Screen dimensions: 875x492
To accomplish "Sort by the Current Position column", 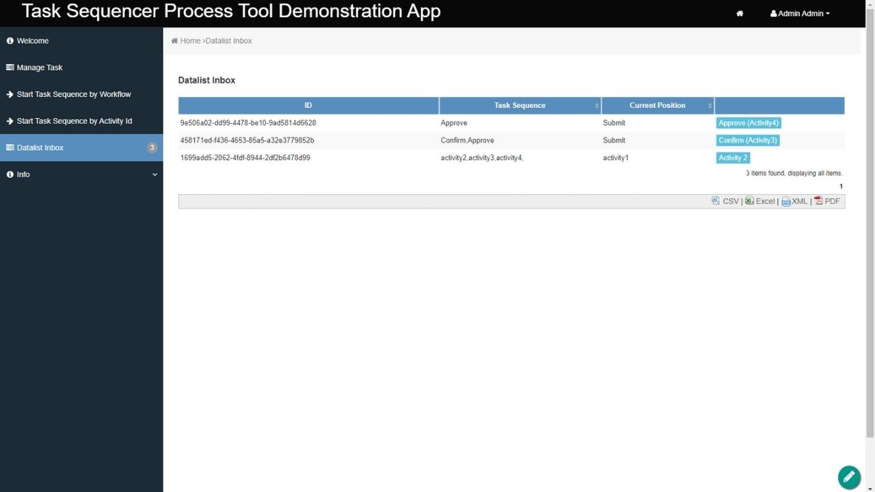I will [657, 105].
